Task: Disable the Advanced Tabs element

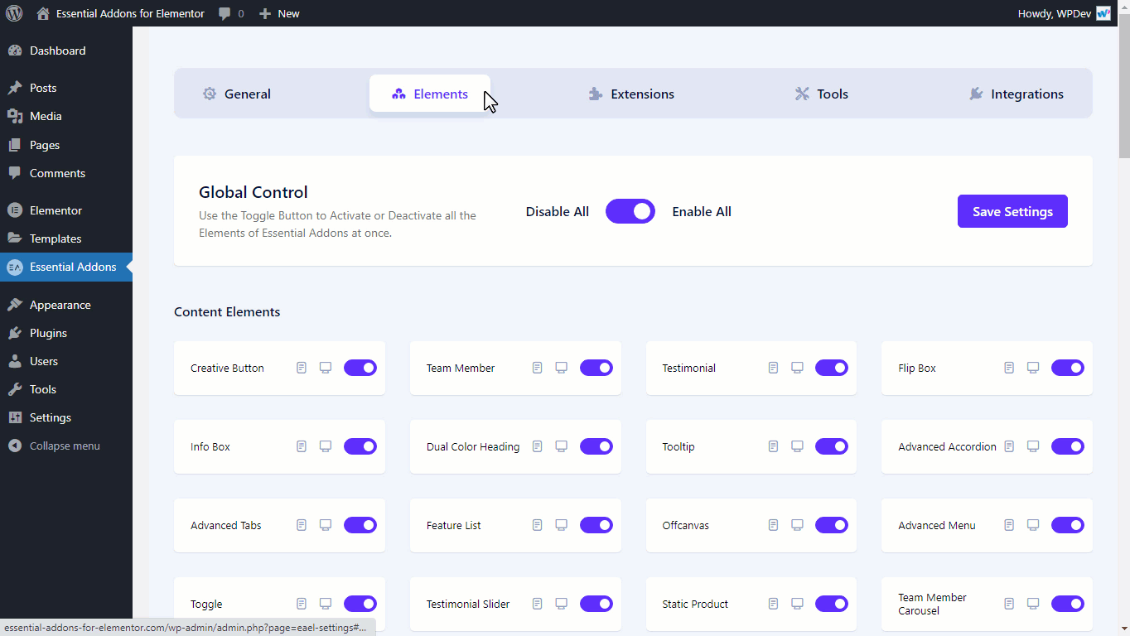Action: tap(360, 525)
